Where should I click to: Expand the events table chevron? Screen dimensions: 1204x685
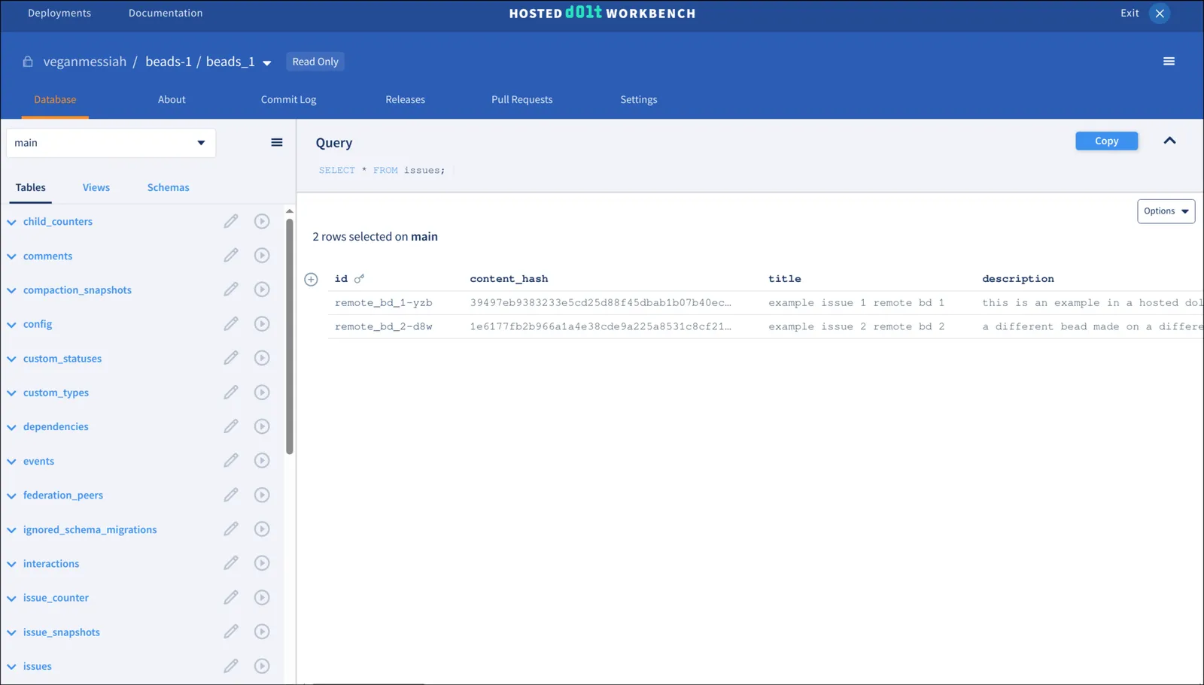[12, 462]
